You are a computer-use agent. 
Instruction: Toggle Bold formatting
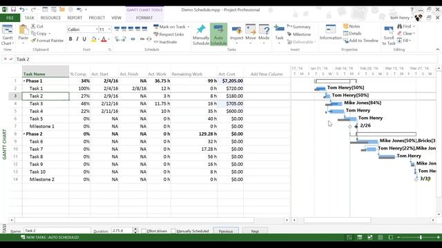pos(70,39)
